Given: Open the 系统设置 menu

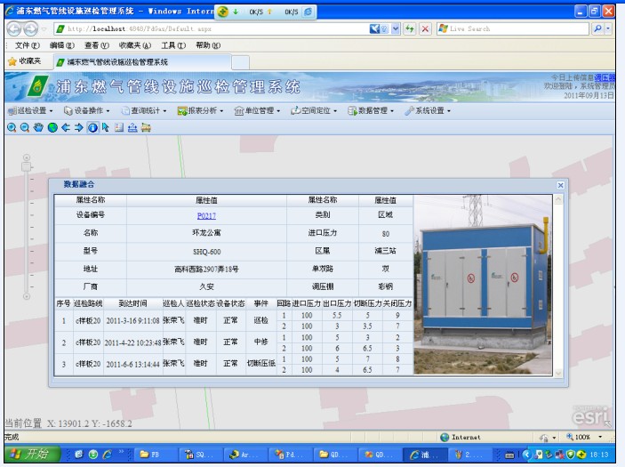Looking at the screenshot, I should click(x=429, y=111).
